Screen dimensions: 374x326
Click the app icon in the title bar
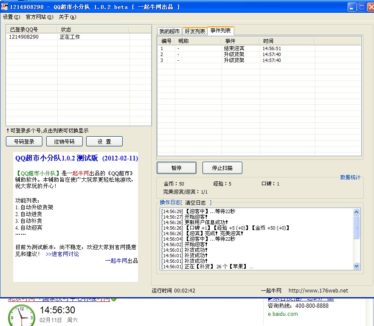point(4,7)
